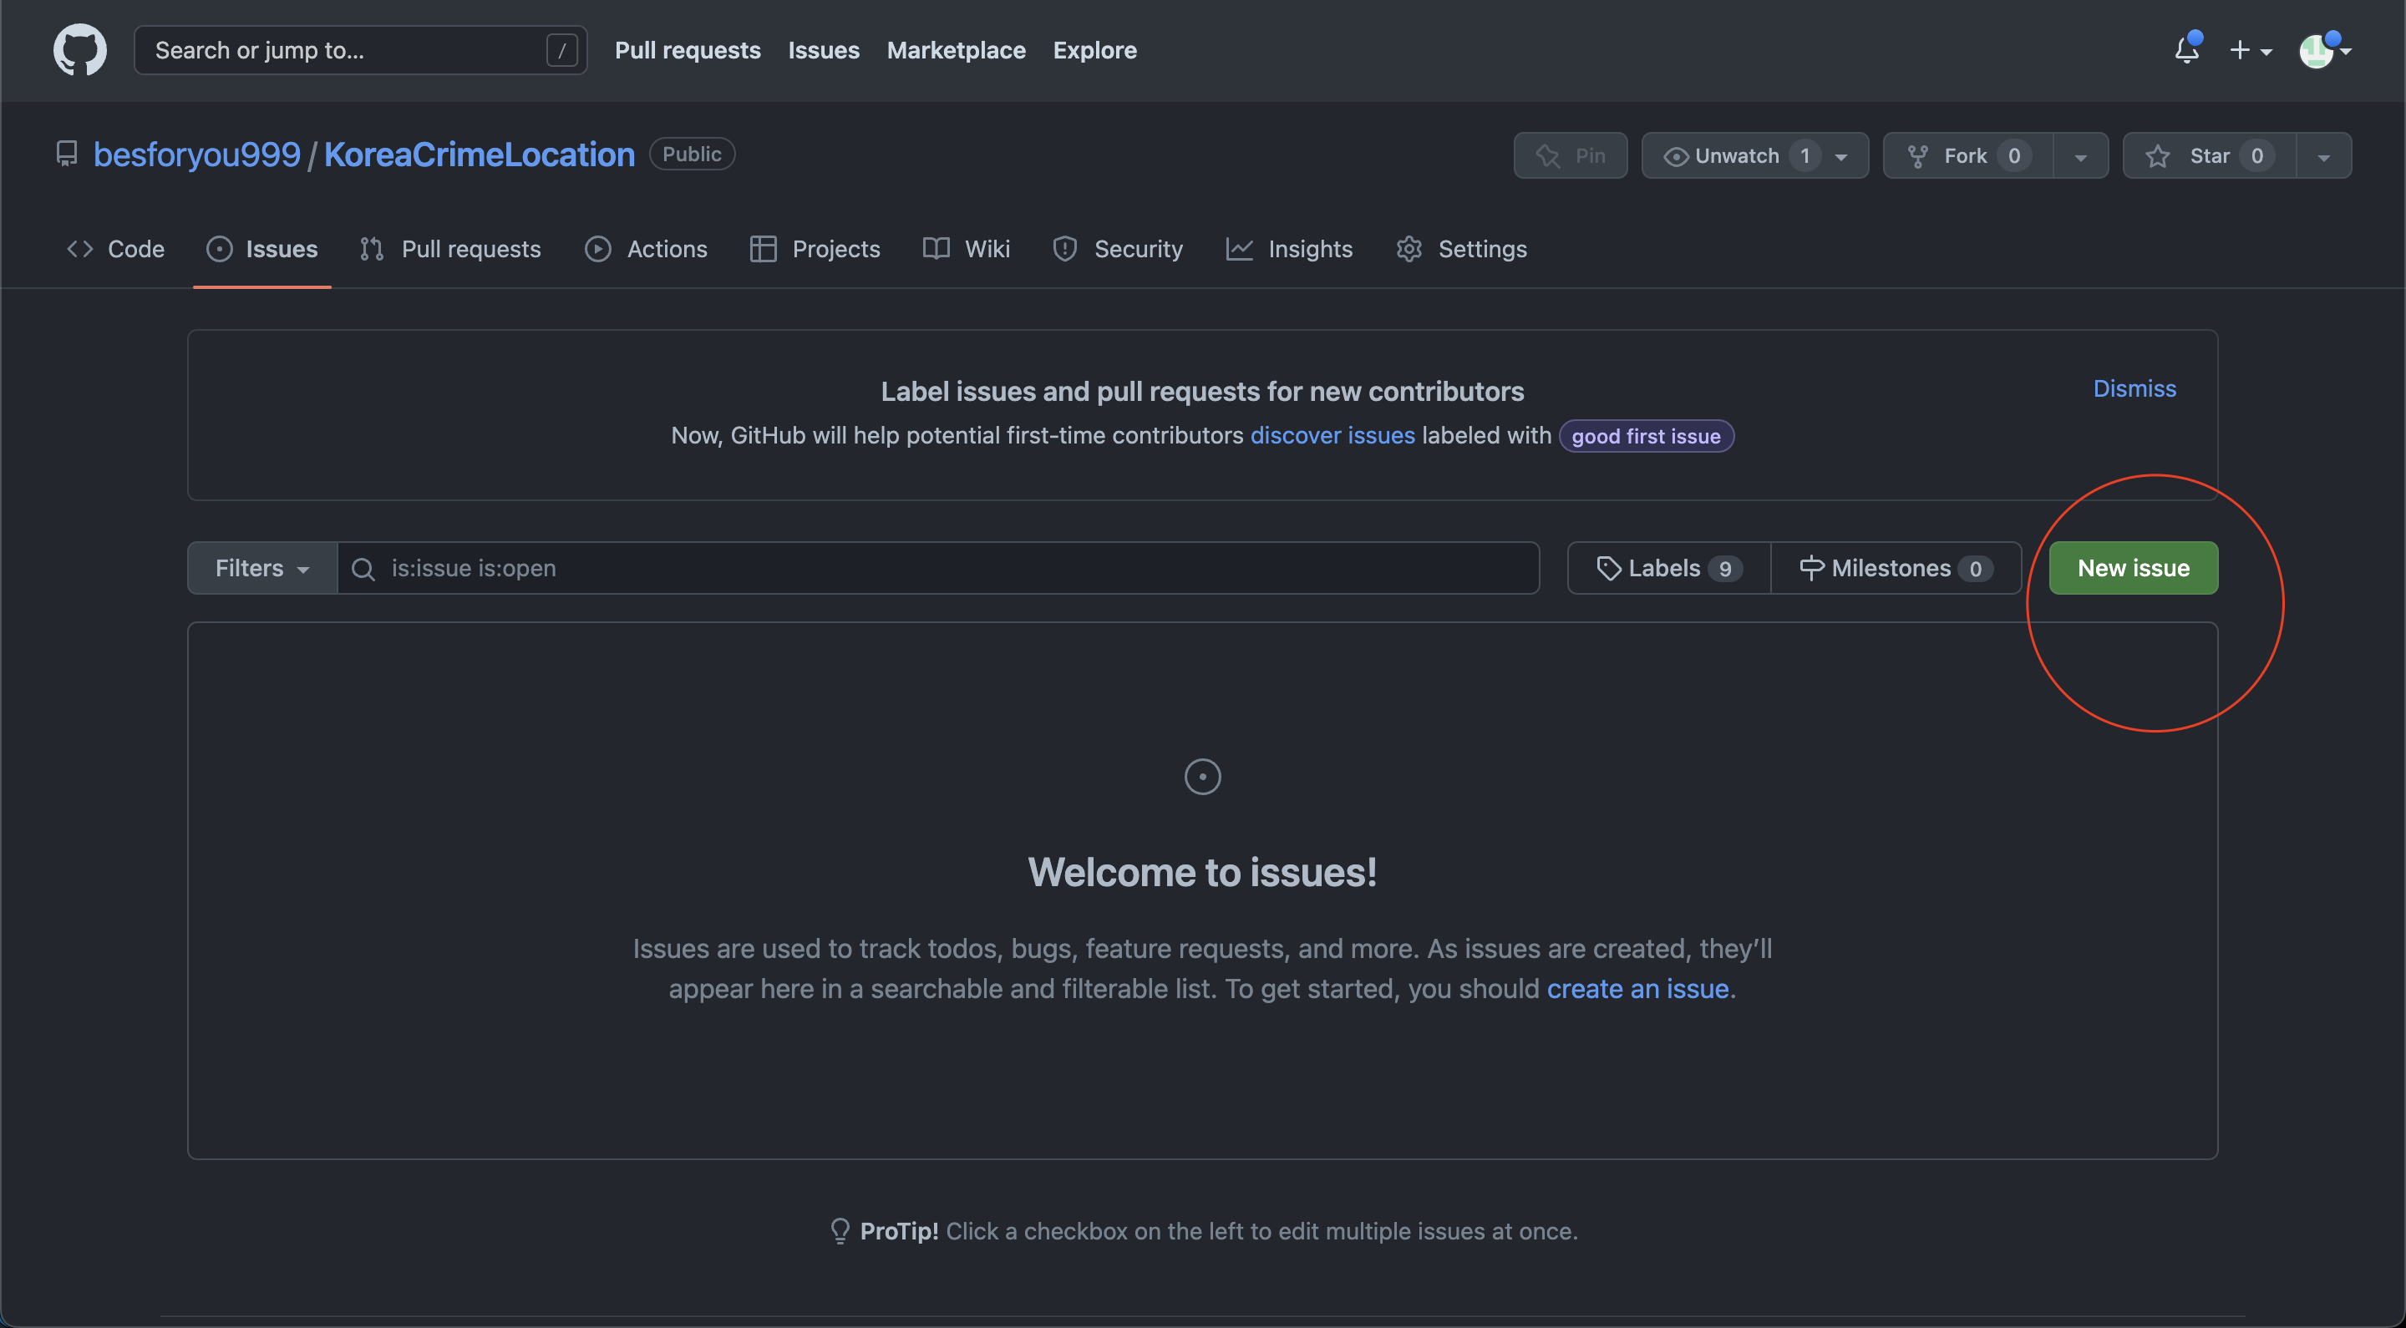Open the Actions tab
This screenshot has height=1328, width=2406.
pos(647,248)
